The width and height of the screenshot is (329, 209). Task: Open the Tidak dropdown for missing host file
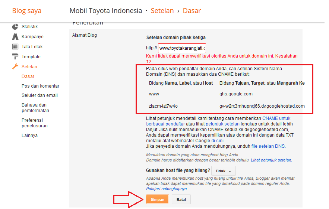coord(224,171)
